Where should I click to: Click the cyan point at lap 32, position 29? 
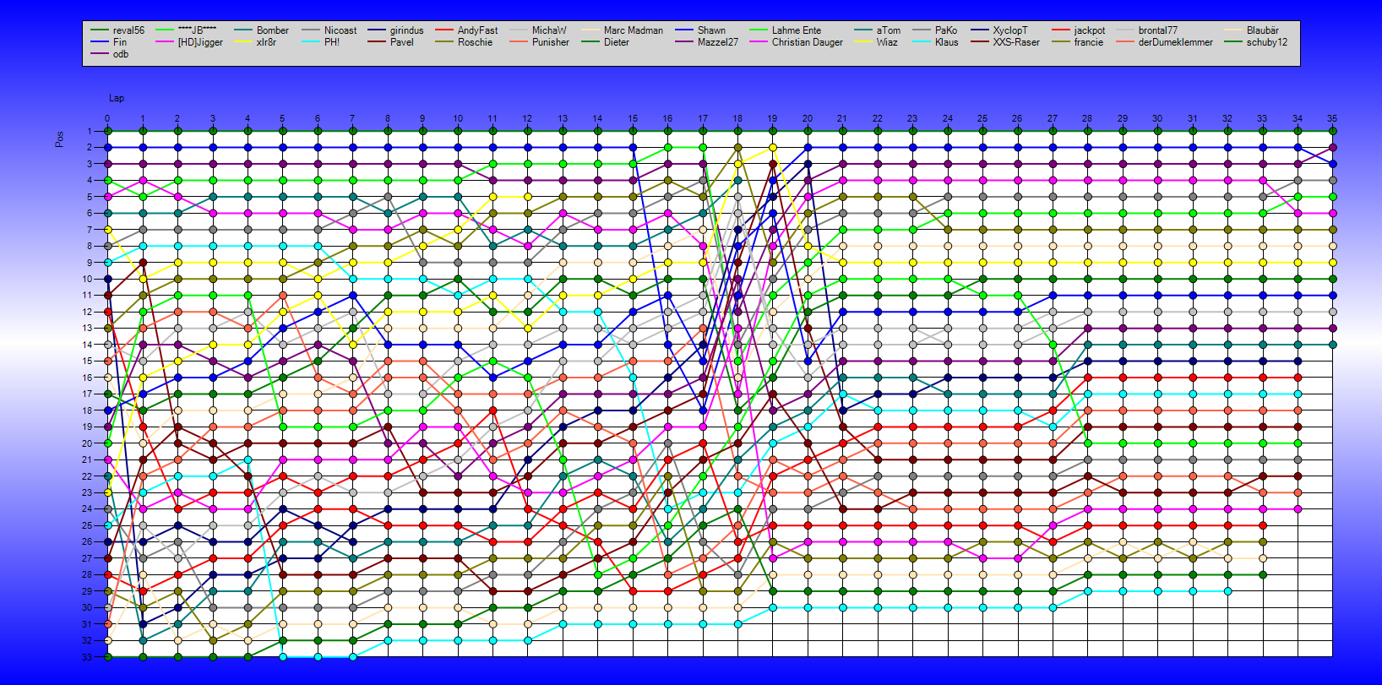click(x=1227, y=591)
